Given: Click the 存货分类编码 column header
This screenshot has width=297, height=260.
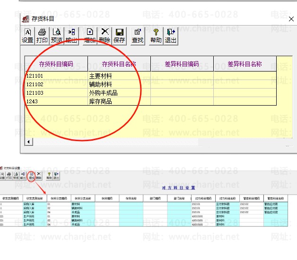Looking at the screenshot, I should (x=59, y=198).
